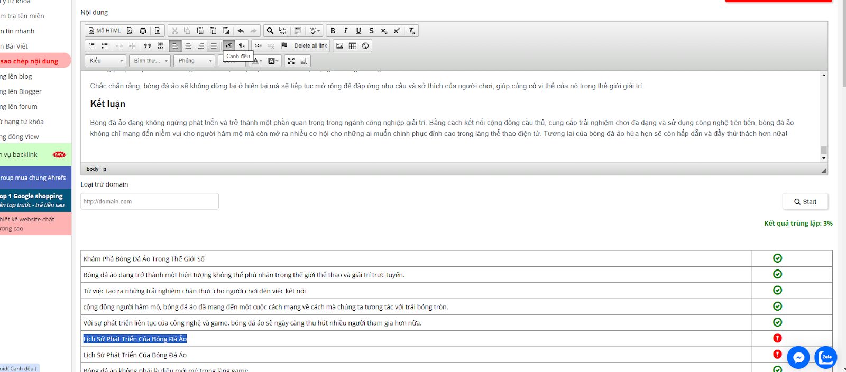Open the Zalo chat bubble
The width and height of the screenshot is (846, 372).
click(x=826, y=358)
